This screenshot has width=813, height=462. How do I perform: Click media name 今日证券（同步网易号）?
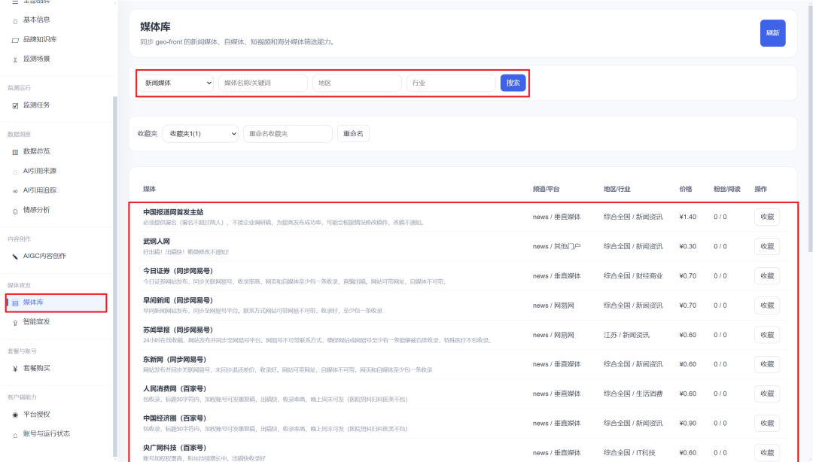click(178, 271)
